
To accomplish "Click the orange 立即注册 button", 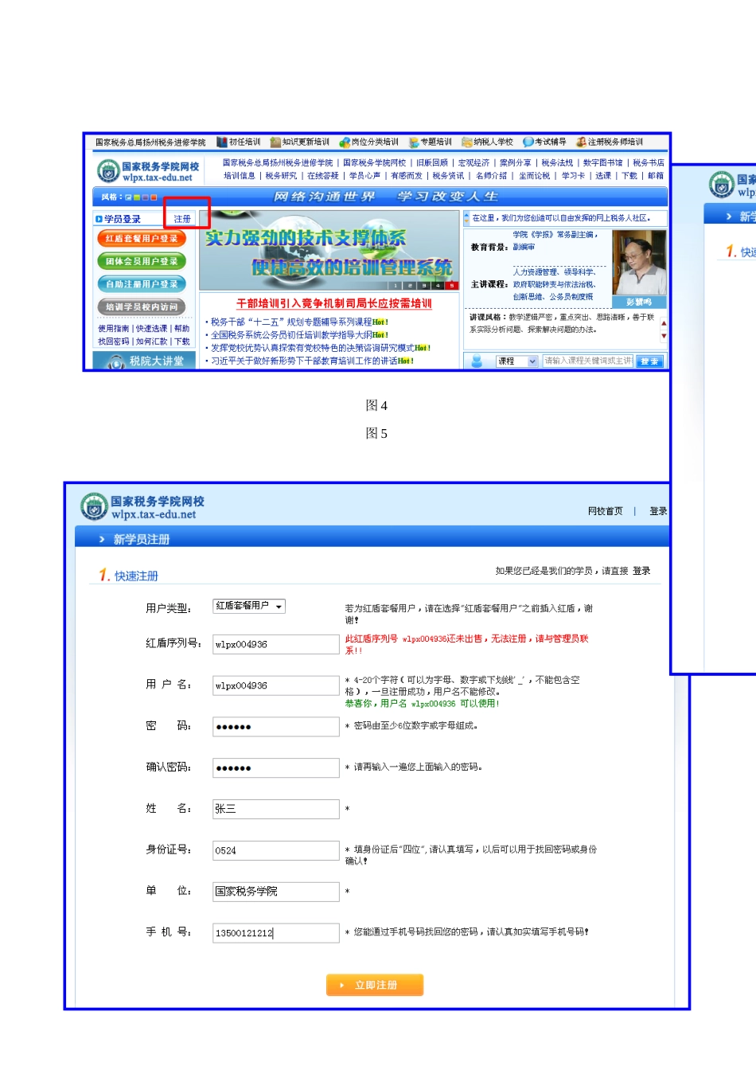I will click(x=375, y=986).
